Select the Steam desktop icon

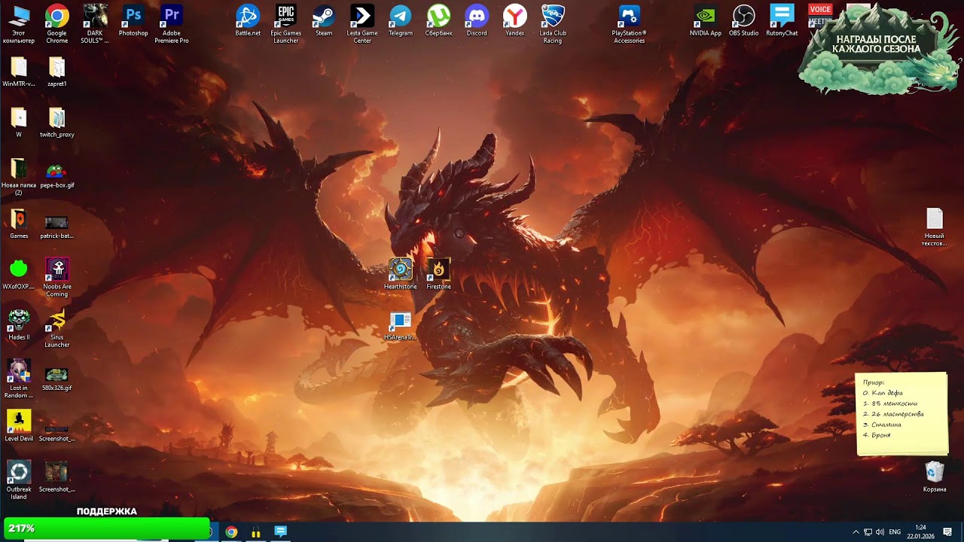(x=324, y=20)
